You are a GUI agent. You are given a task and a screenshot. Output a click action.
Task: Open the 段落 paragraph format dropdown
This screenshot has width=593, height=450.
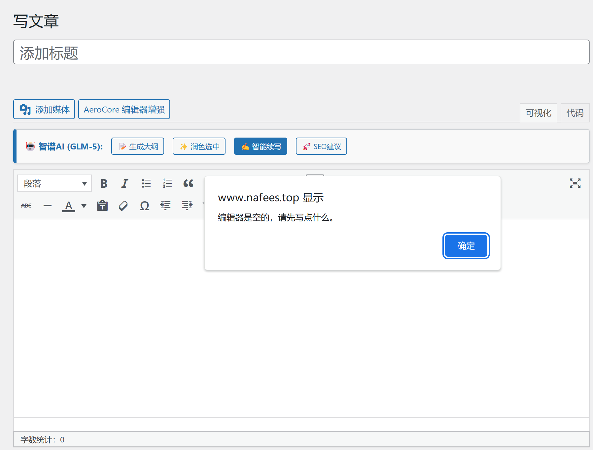(54, 183)
